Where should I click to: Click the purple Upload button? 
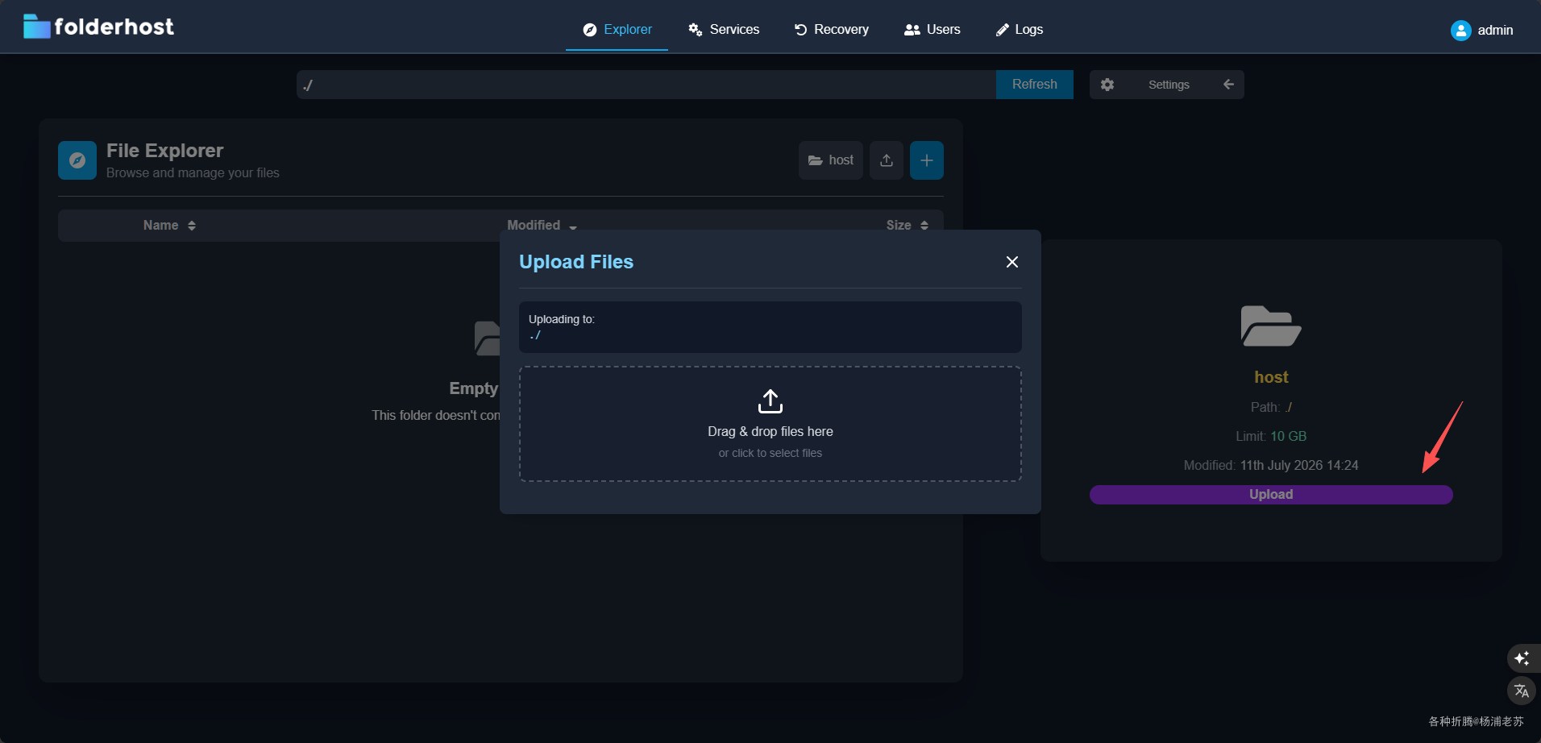point(1271,495)
